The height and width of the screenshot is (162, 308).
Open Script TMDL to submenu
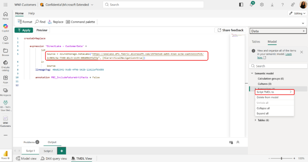coord(275,92)
